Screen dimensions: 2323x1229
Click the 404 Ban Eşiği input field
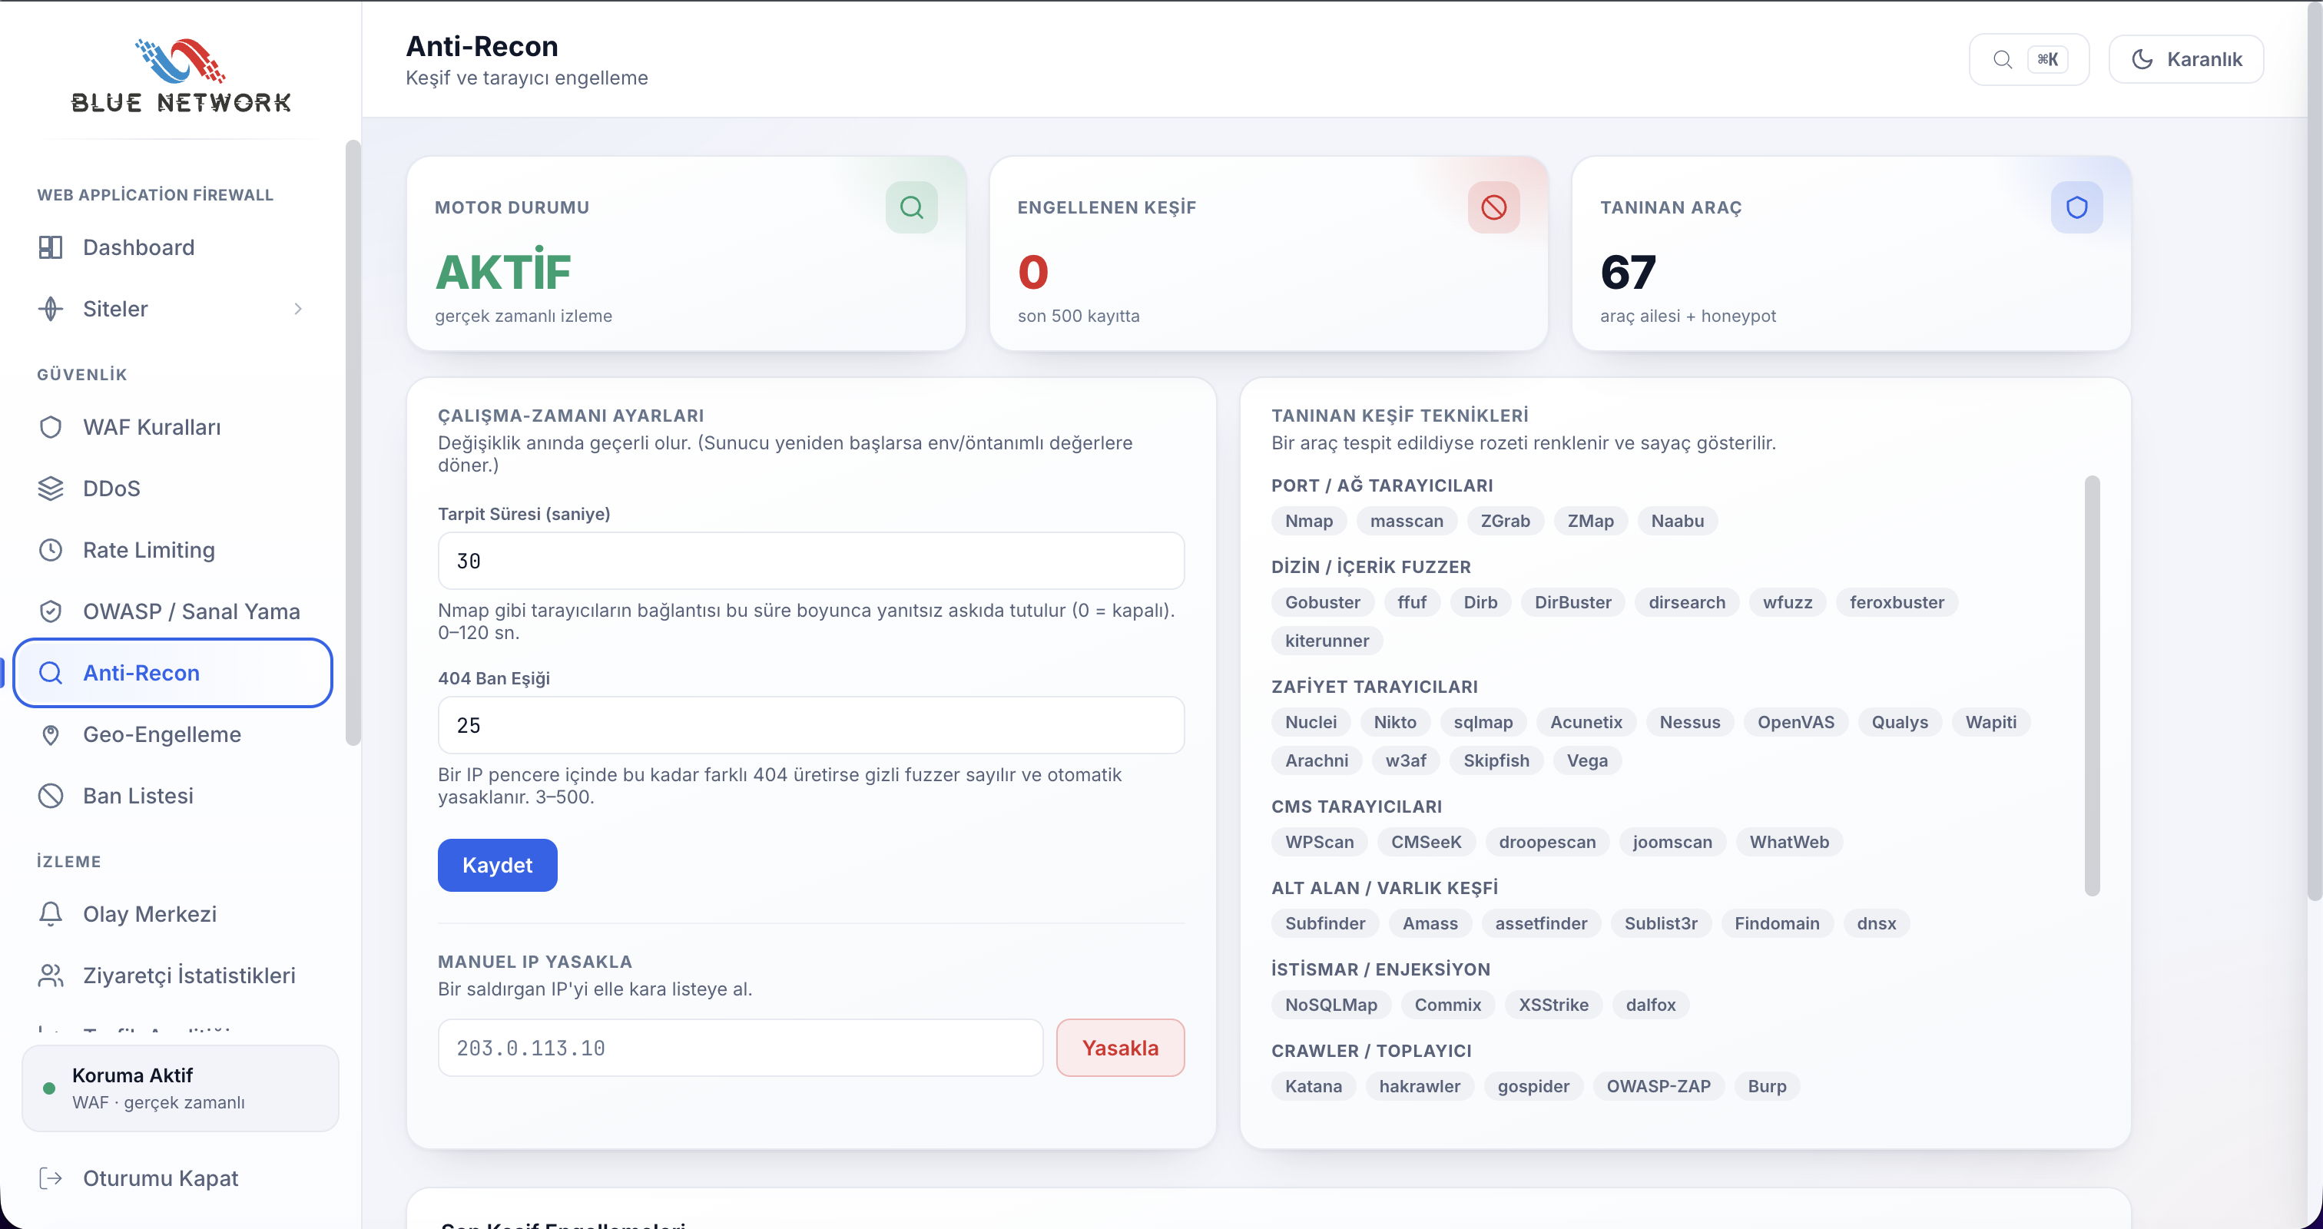pyautogui.click(x=810, y=725)
